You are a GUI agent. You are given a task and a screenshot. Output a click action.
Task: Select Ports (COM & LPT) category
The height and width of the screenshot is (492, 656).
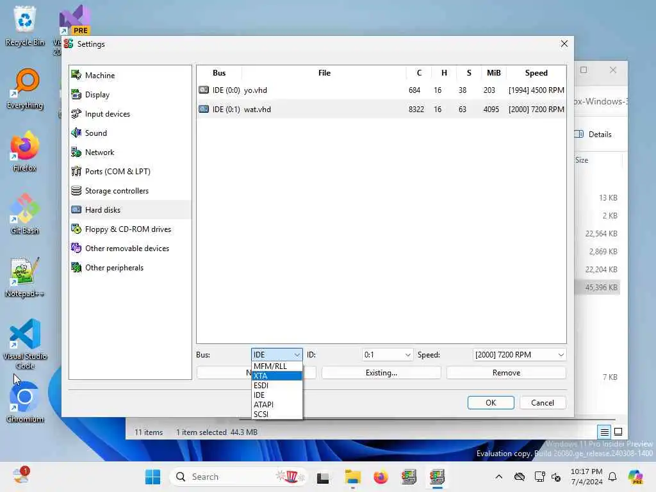point(130,172)
